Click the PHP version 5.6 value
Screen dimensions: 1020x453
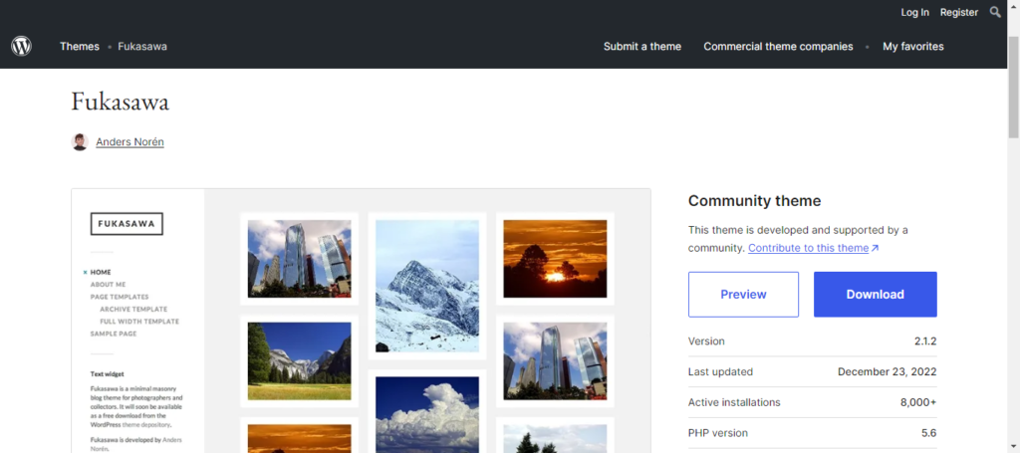929,433
